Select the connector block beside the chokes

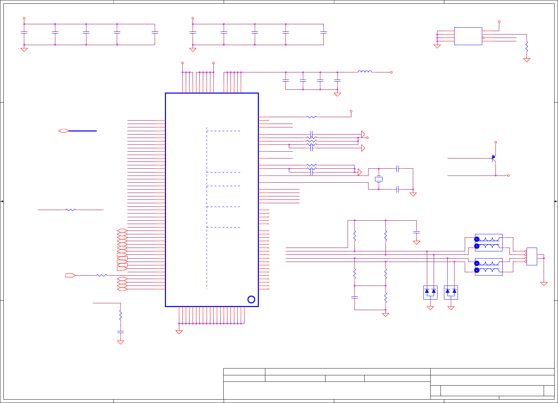[532, 256]
